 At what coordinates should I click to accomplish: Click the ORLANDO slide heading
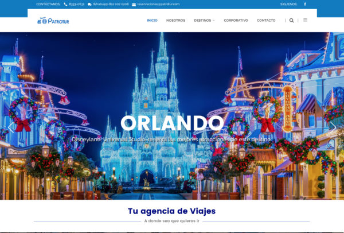tap(172, 123)
